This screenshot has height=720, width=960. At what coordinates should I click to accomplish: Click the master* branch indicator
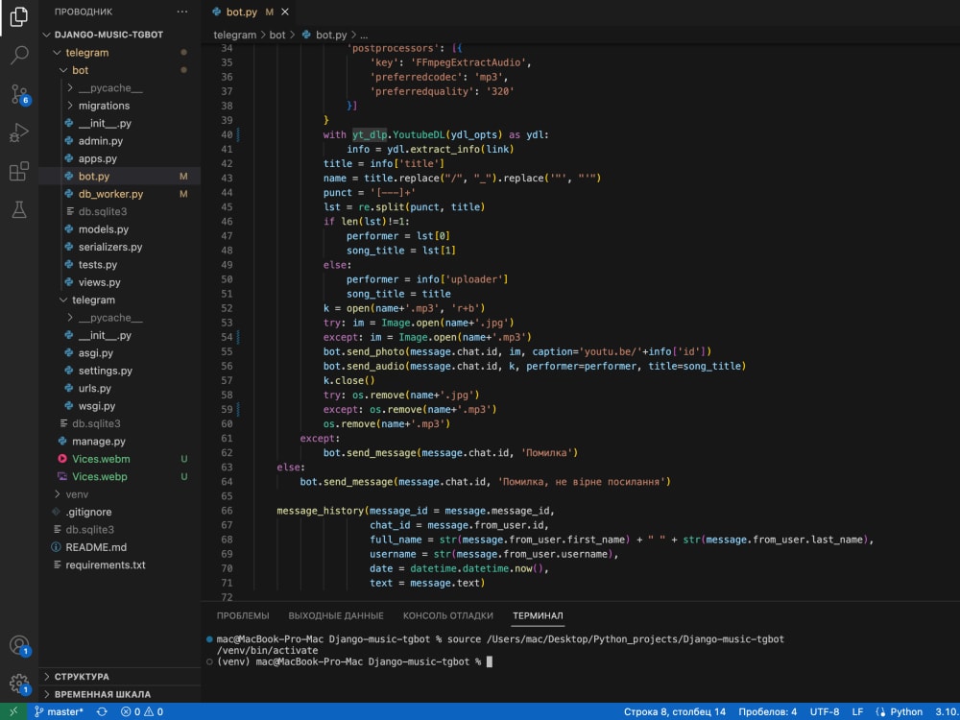[60, 711]
